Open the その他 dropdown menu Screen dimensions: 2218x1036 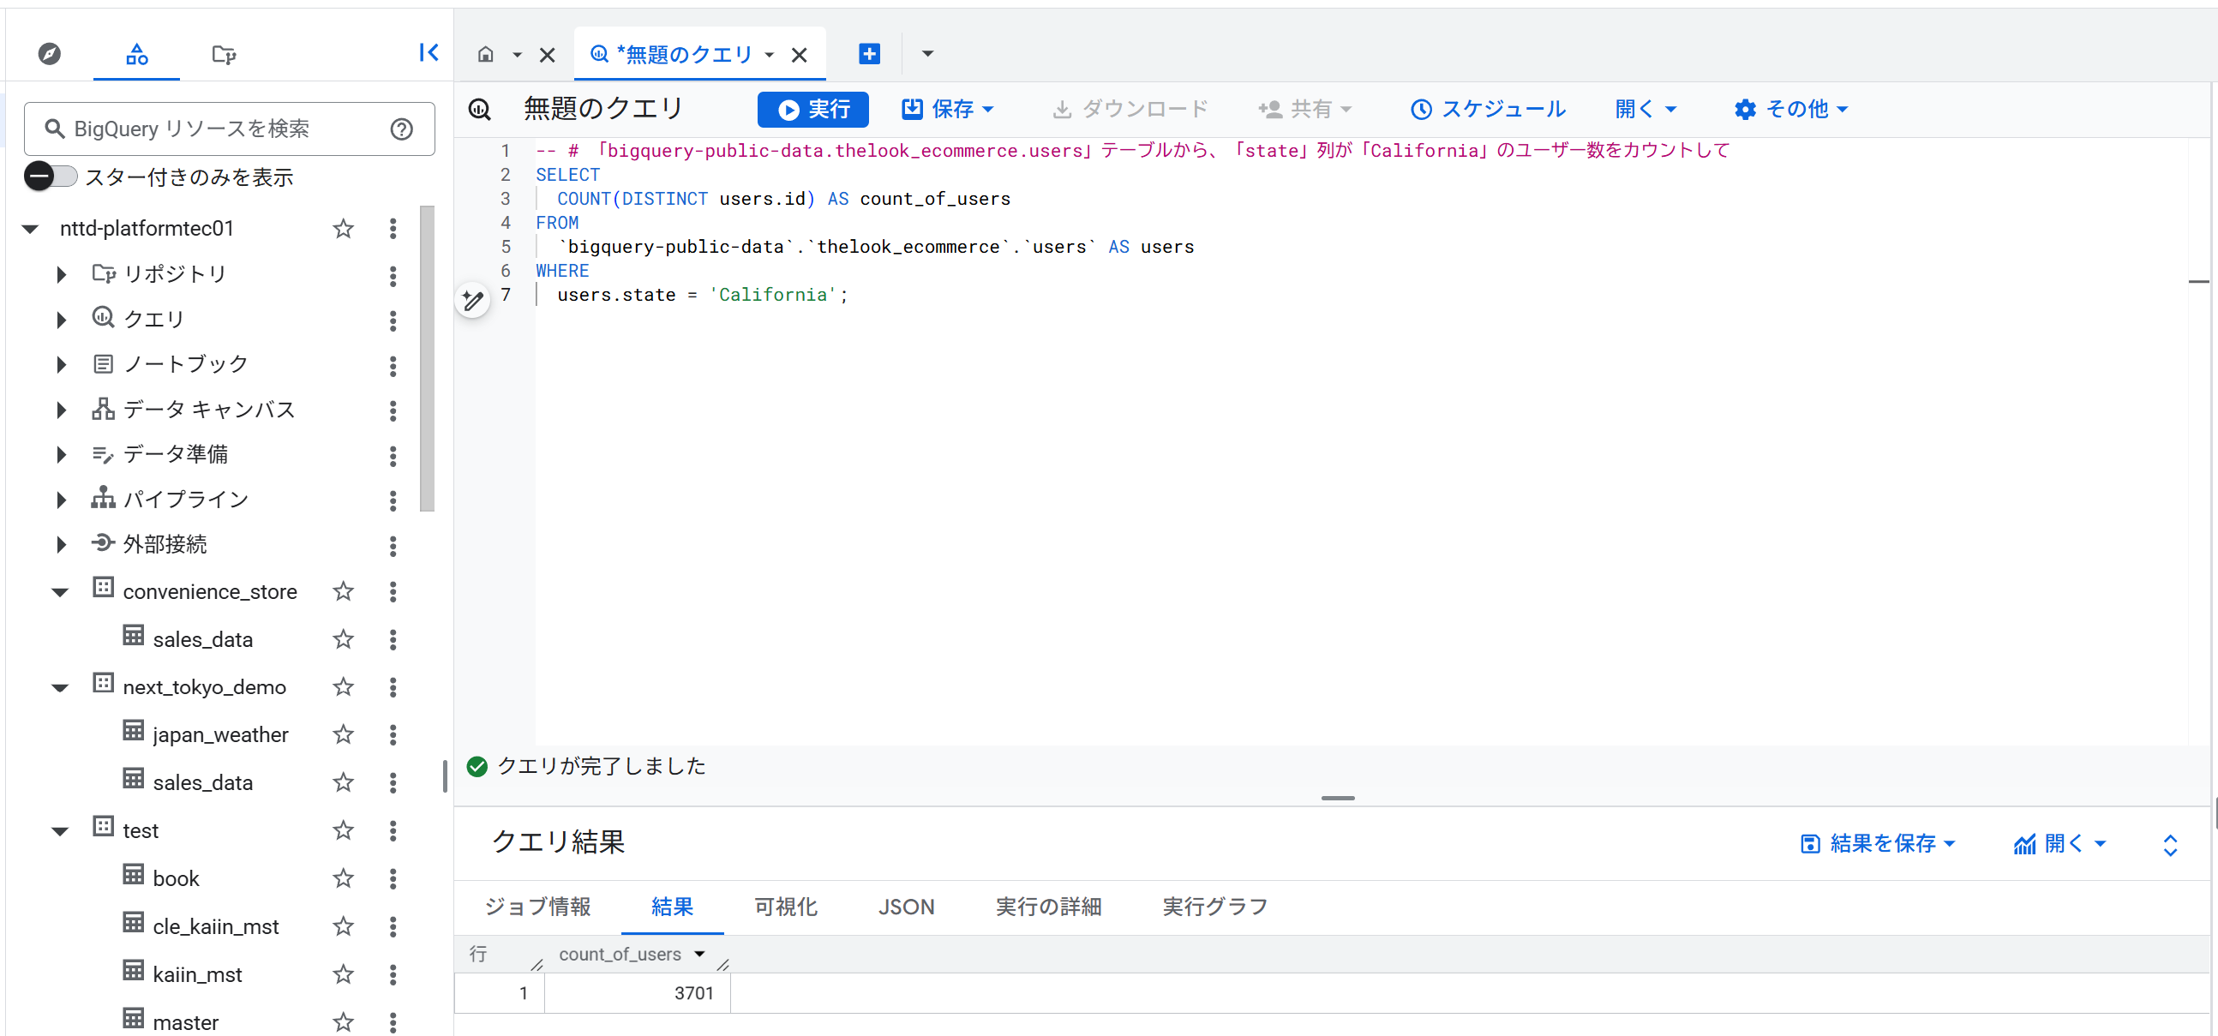[1791, 109]
